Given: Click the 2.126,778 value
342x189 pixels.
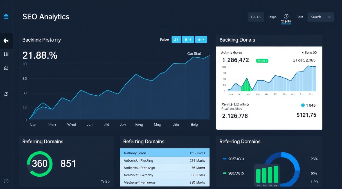Looking at the screenshot, I should tap(235, 116).
